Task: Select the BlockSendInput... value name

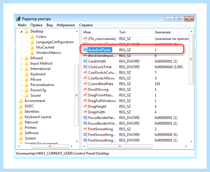Action: tap(102, 56)
